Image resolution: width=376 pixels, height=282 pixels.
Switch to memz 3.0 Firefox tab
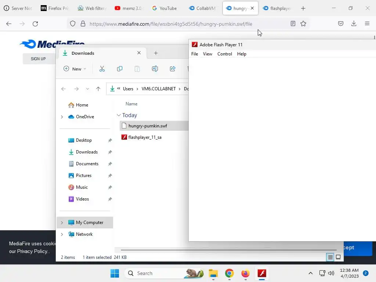(128, 8)
